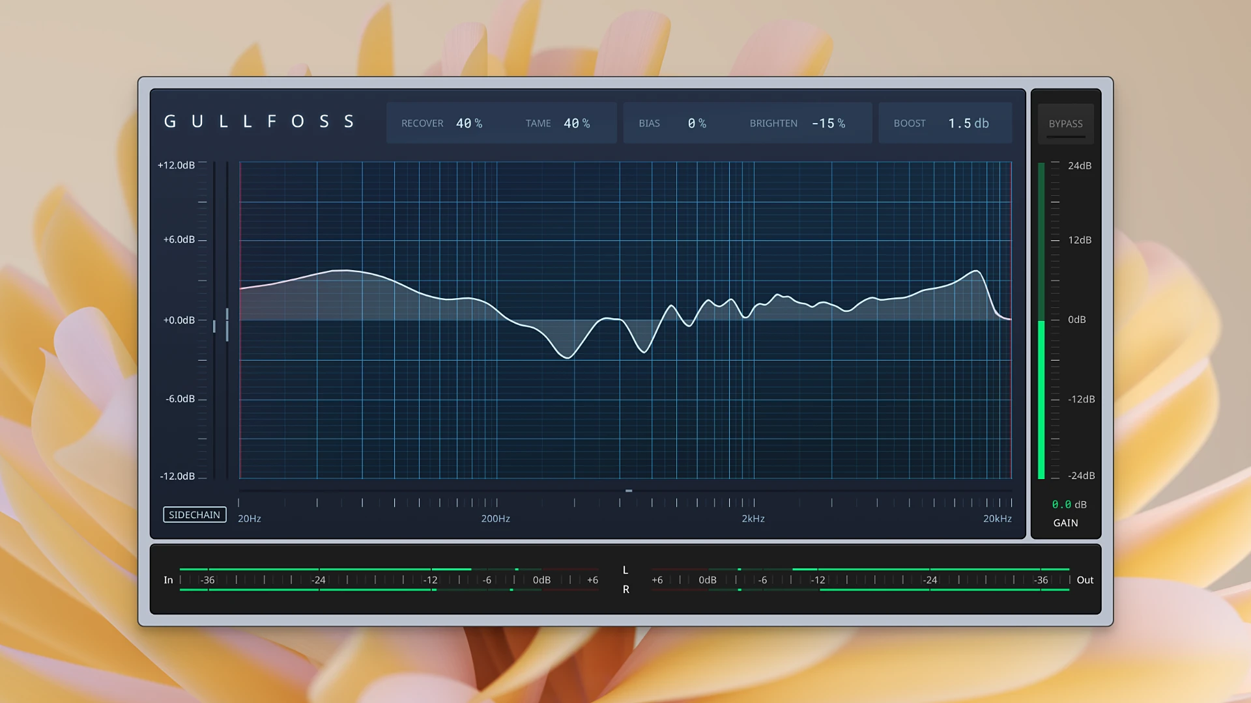
Task: Click the 2kHz frequency label
Action: [753, 519]
